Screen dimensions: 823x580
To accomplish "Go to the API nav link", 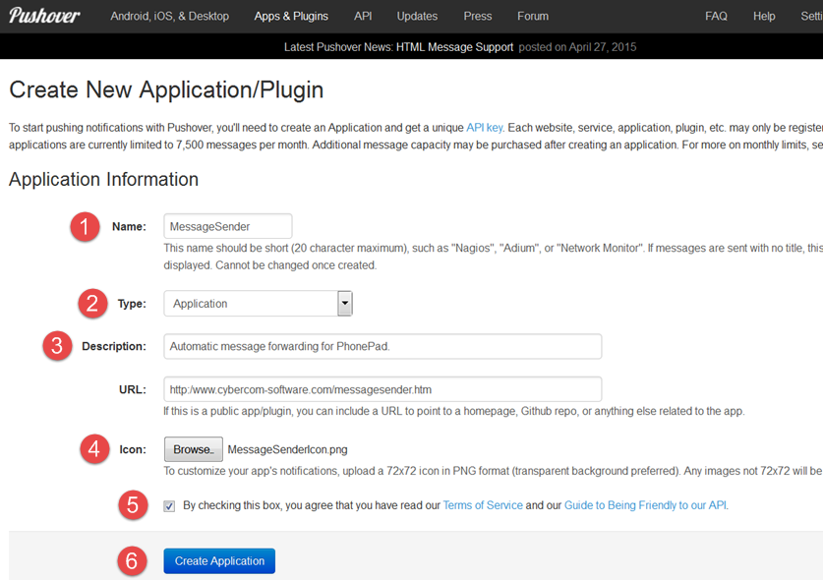I will pyautogui.click(x=363, y=17).
